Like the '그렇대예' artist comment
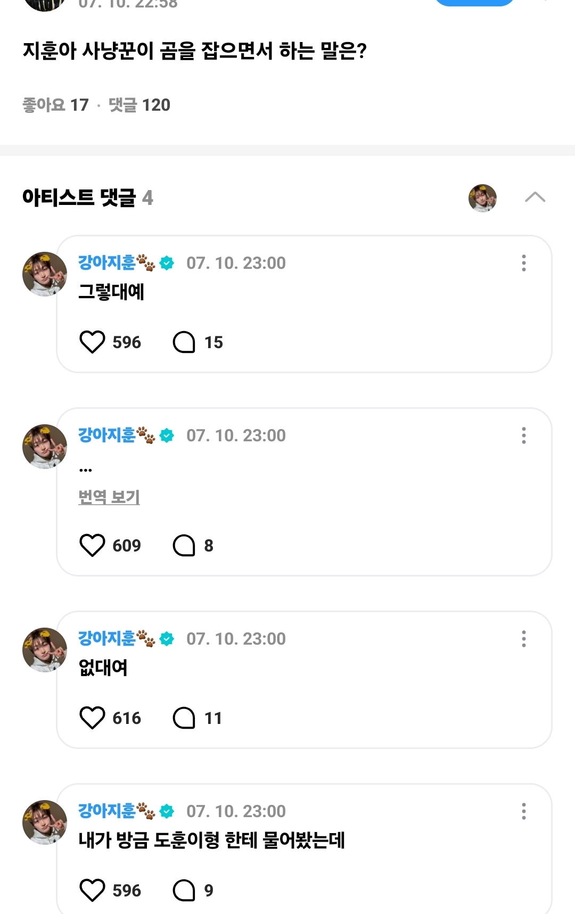575x914 pixels. point(92,342)
